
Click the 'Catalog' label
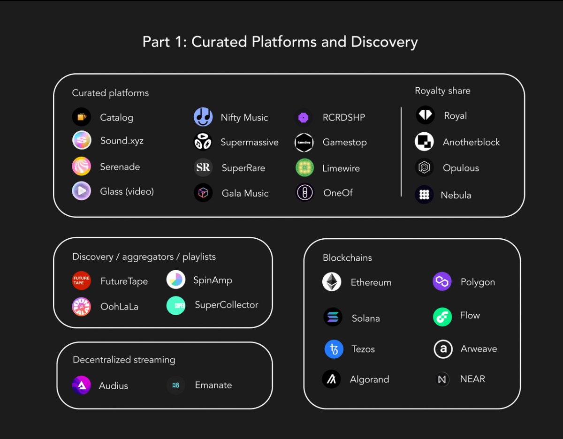117,118
